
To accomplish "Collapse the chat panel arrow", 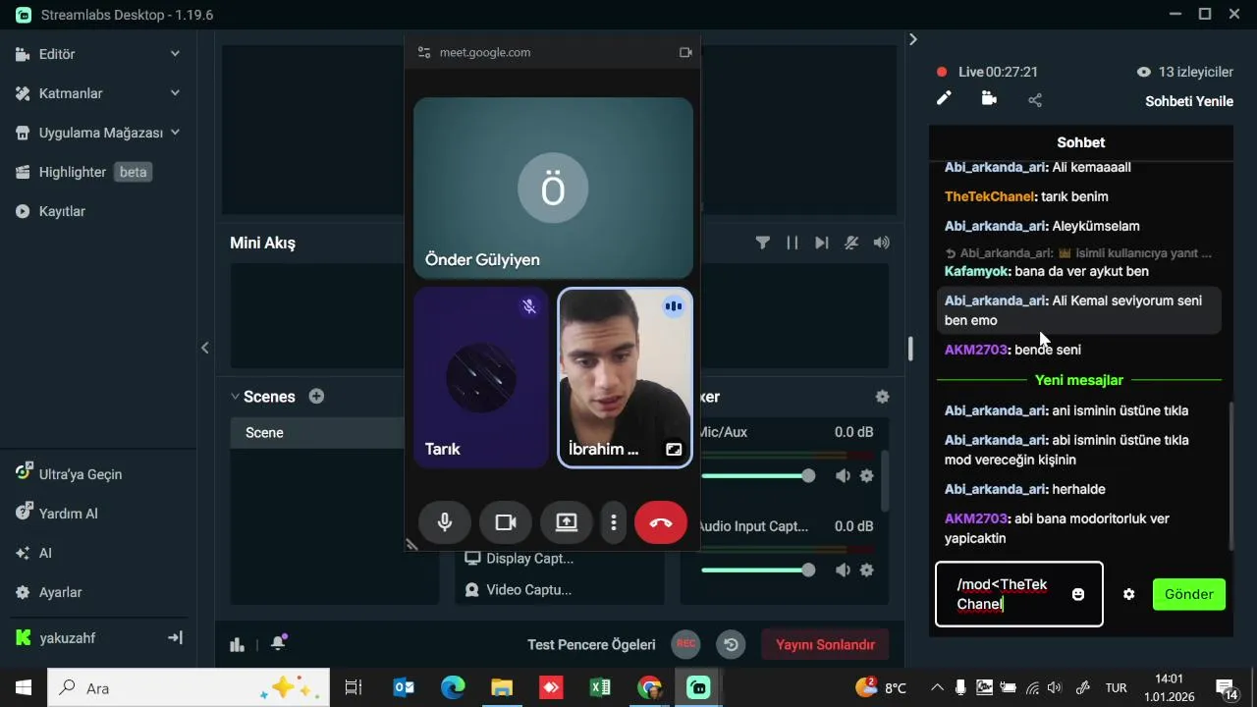I will pyautogui.click(x=912, y=39).
